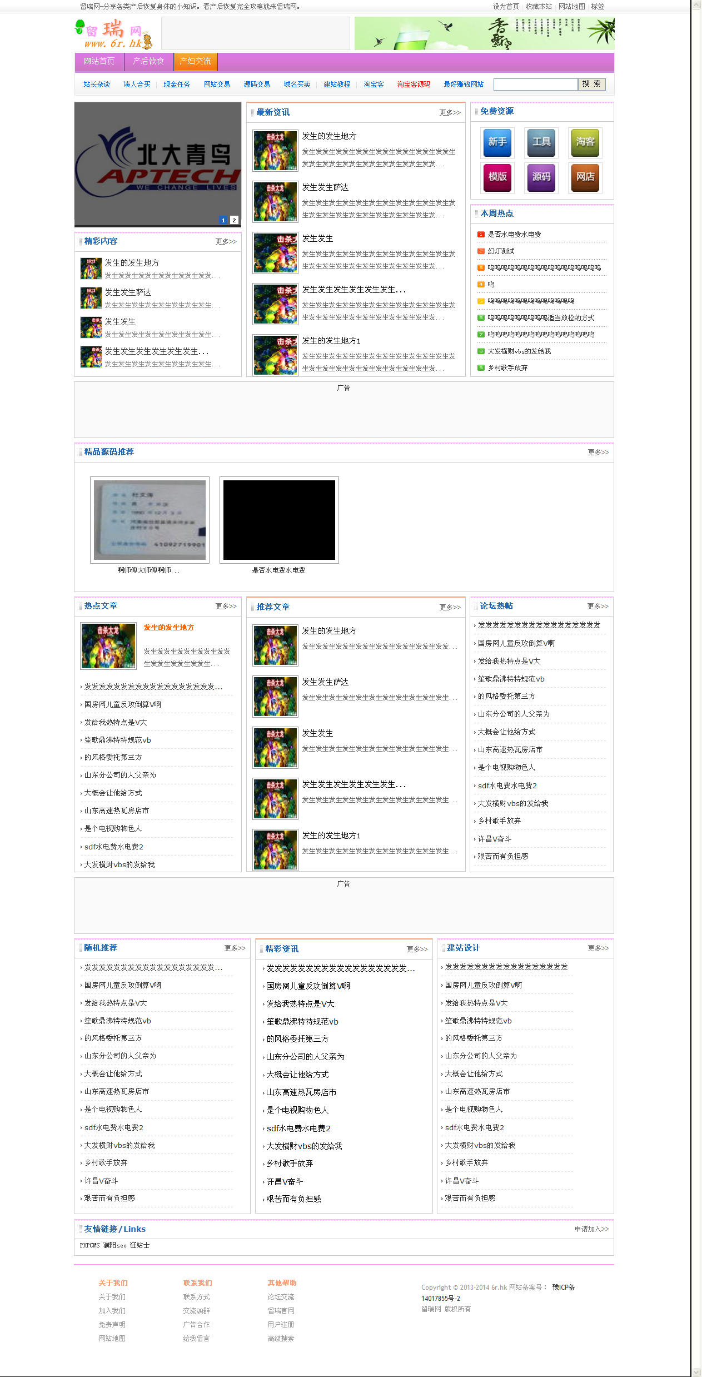Click the search text input field
Viewport: 702px width, 1377px height.
click(x=535, y=84)
